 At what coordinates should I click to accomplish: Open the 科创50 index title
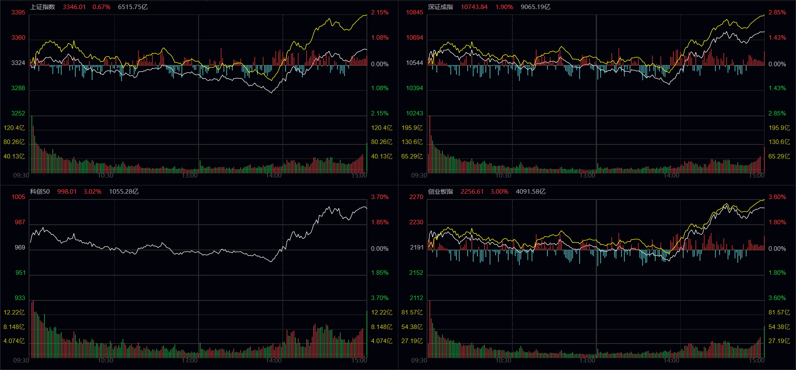click(x=40, y=192)
